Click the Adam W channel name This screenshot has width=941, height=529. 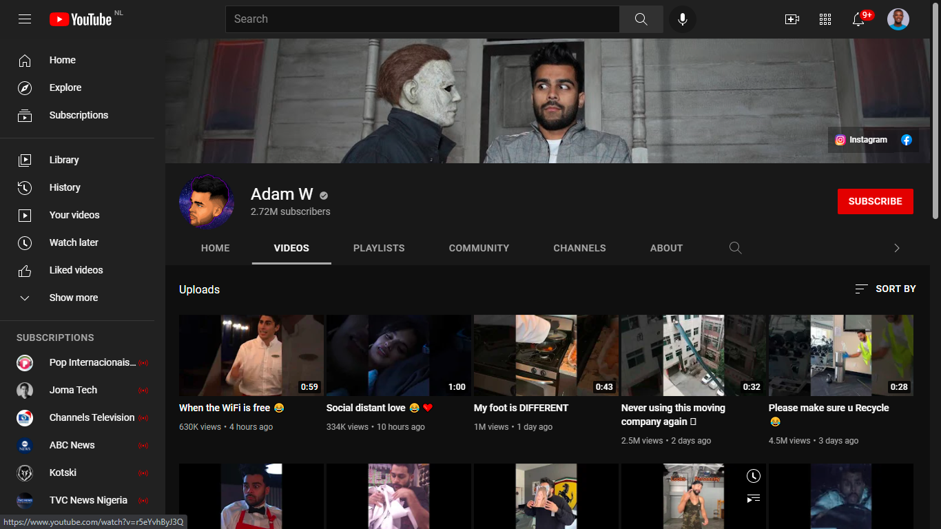point(282,194)
